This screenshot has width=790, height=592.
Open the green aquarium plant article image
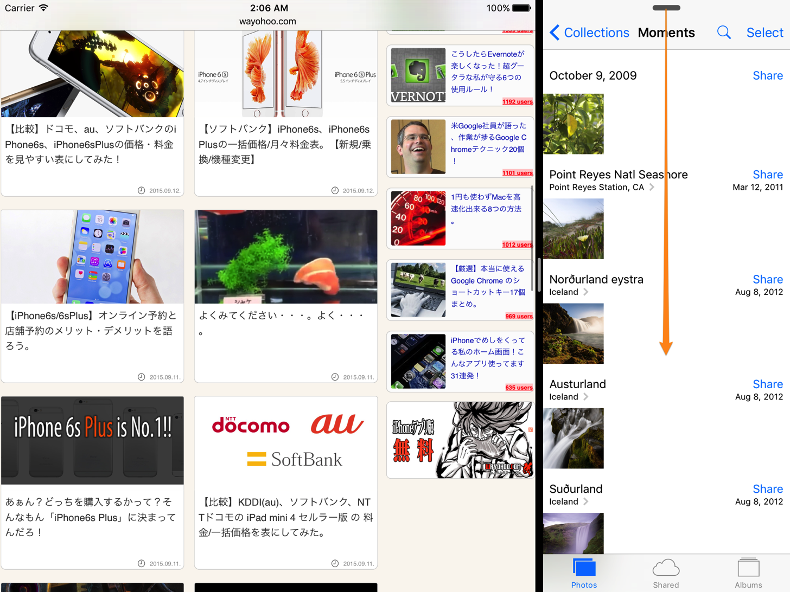(x=286, y=257)
